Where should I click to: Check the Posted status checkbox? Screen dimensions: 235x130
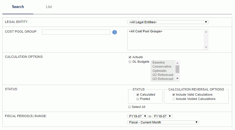coord(138,99)
